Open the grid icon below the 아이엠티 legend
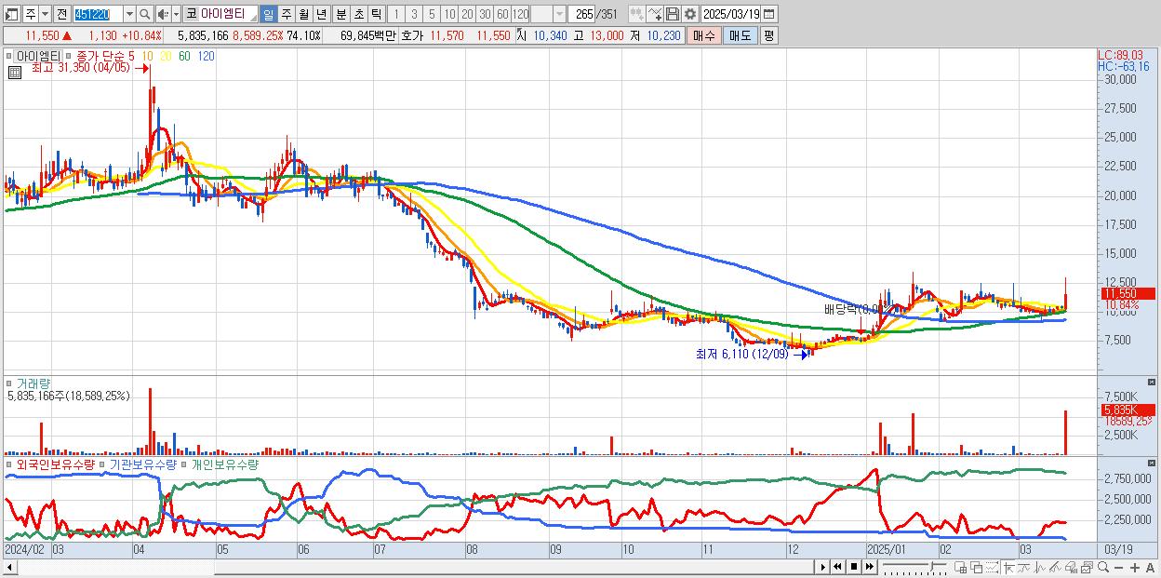Screen dimensions: 1161x578 click(13, 72)
